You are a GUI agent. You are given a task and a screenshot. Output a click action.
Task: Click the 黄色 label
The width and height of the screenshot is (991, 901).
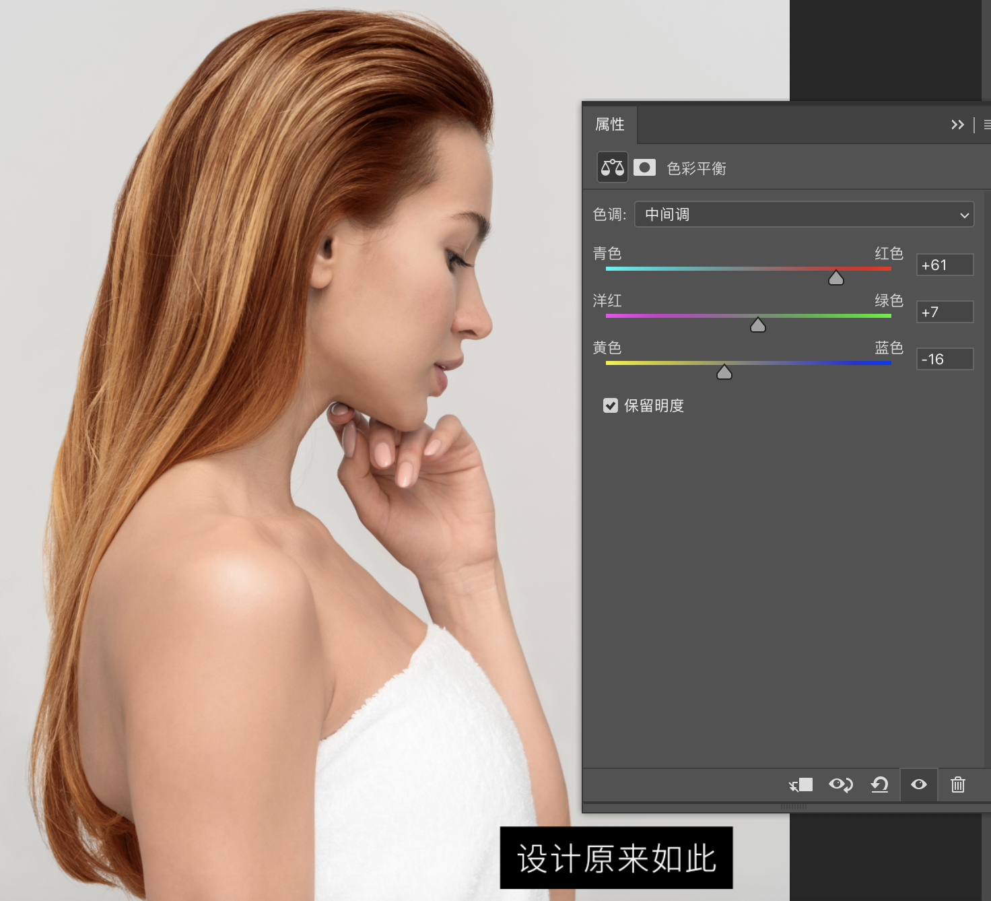pyautogui.click(x=607, y=347)
